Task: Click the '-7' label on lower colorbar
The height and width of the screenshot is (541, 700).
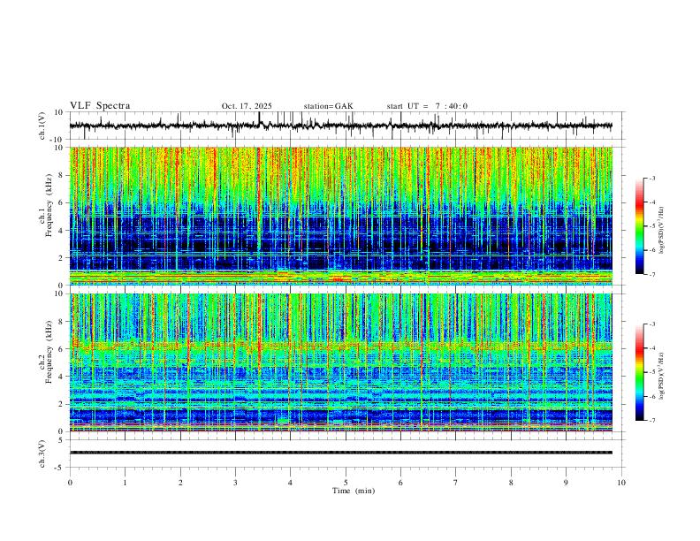Action: tap(651, 420)
